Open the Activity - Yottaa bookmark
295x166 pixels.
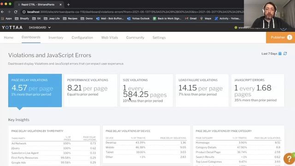228,18
